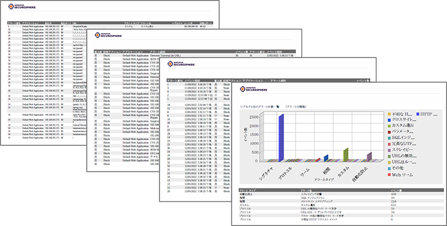
Task: Select the tall blue HTTP bar in chart
Action: (281, 138)
